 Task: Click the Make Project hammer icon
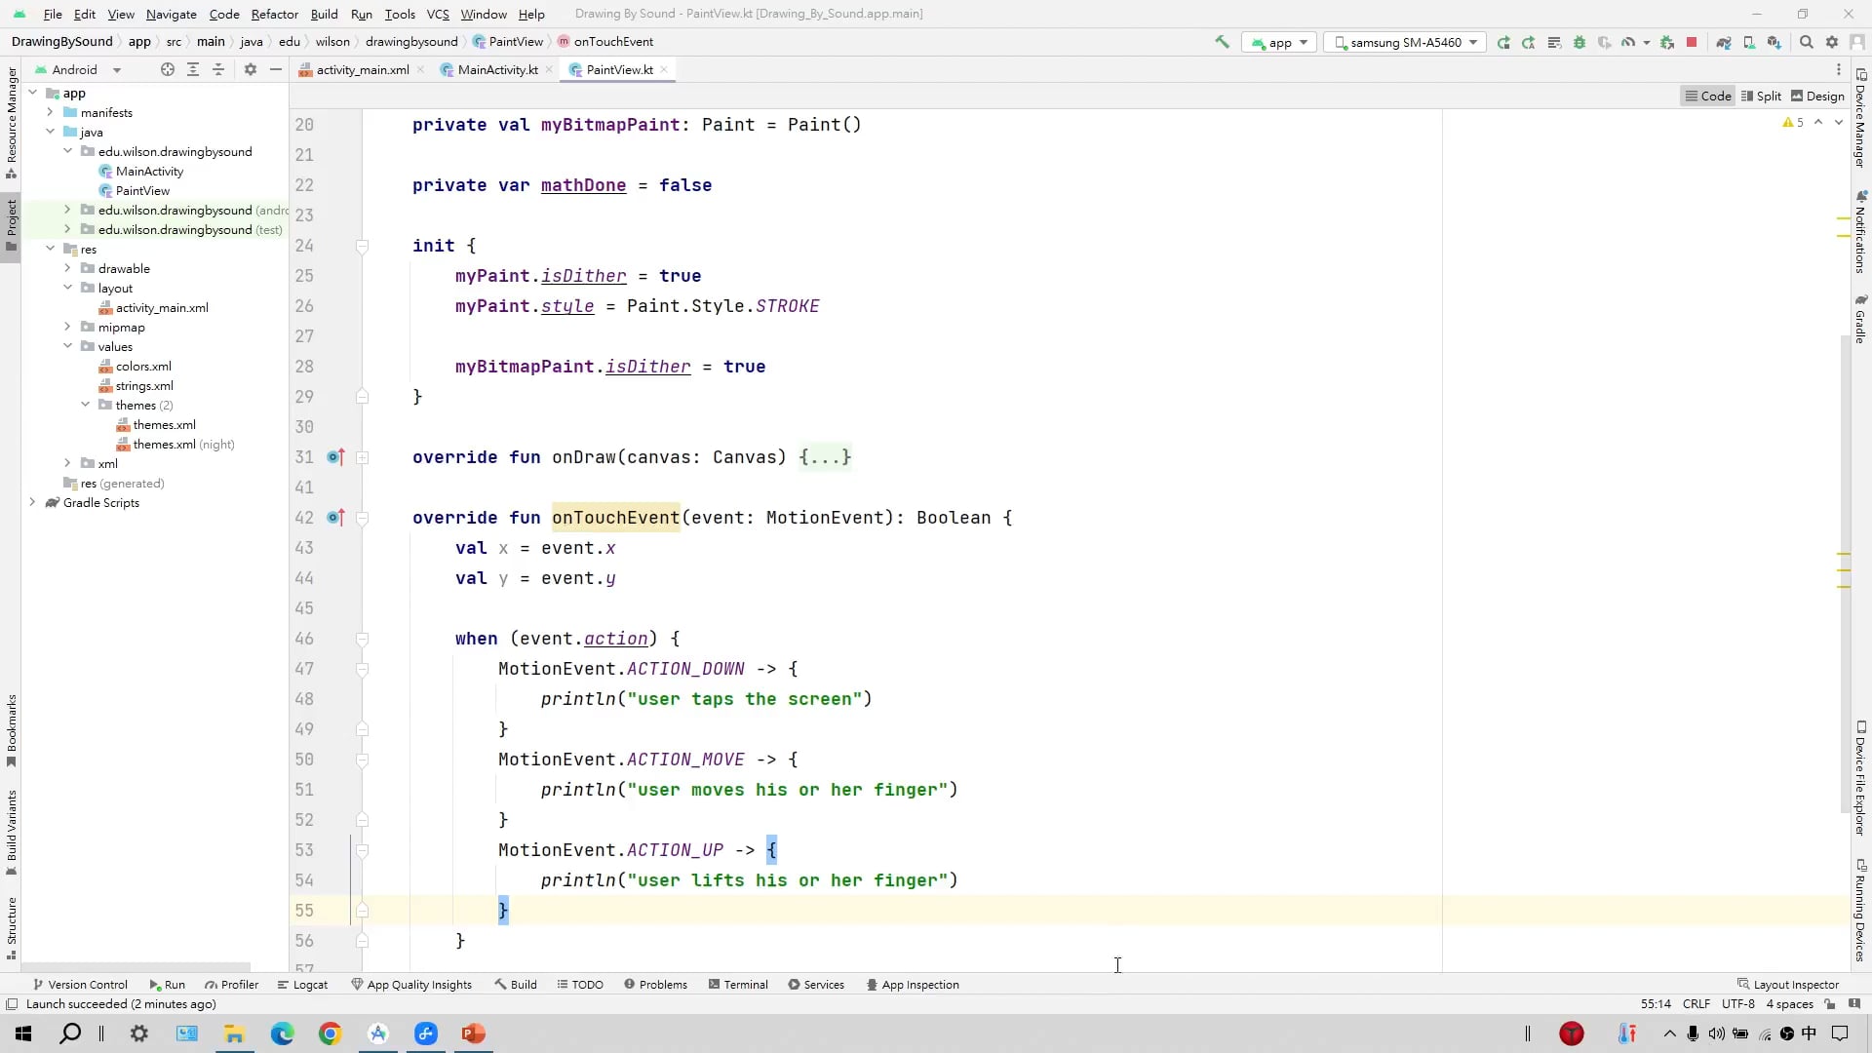(1221, 42)
